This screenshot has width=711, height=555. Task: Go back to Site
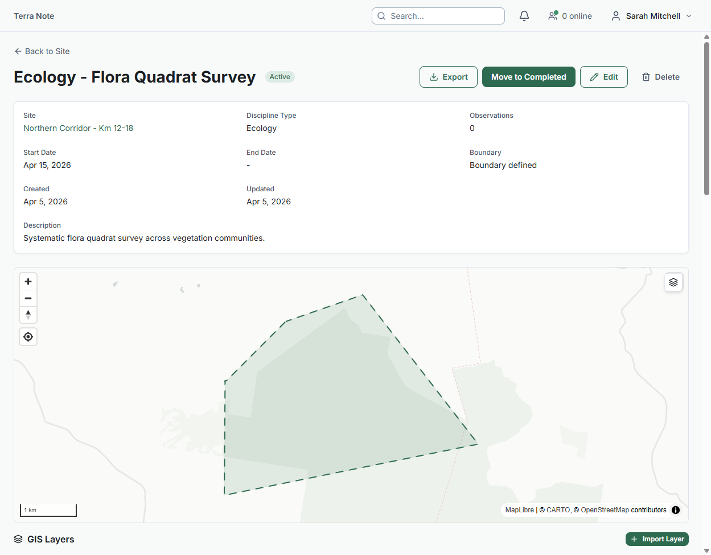pos(42,51)
